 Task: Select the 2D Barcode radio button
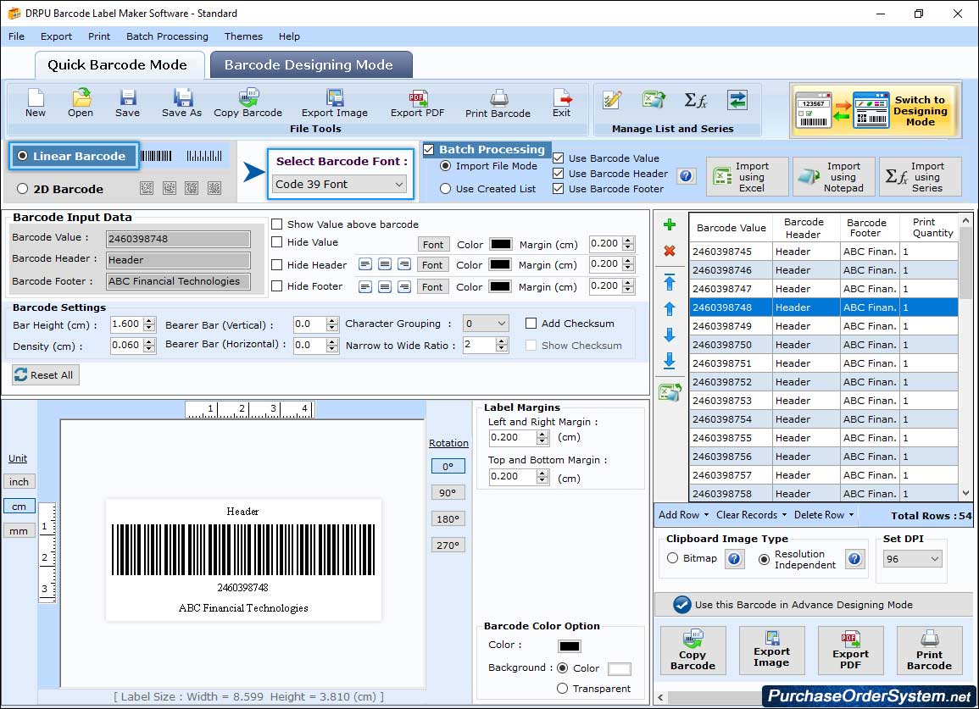click(x=23, y=189)
